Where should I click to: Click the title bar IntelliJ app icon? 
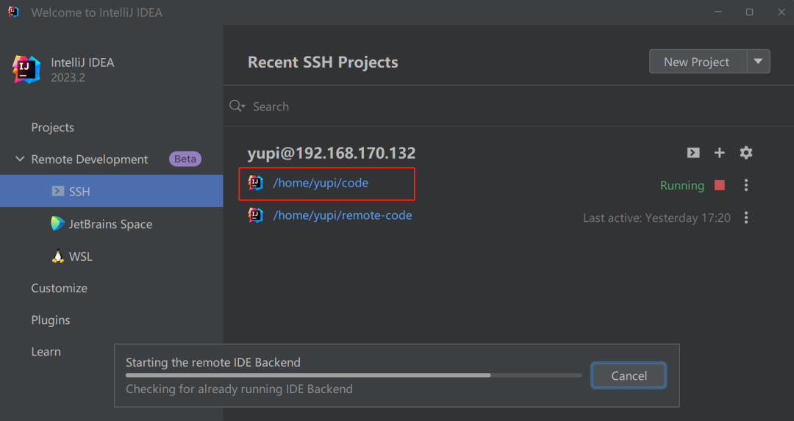14,12
